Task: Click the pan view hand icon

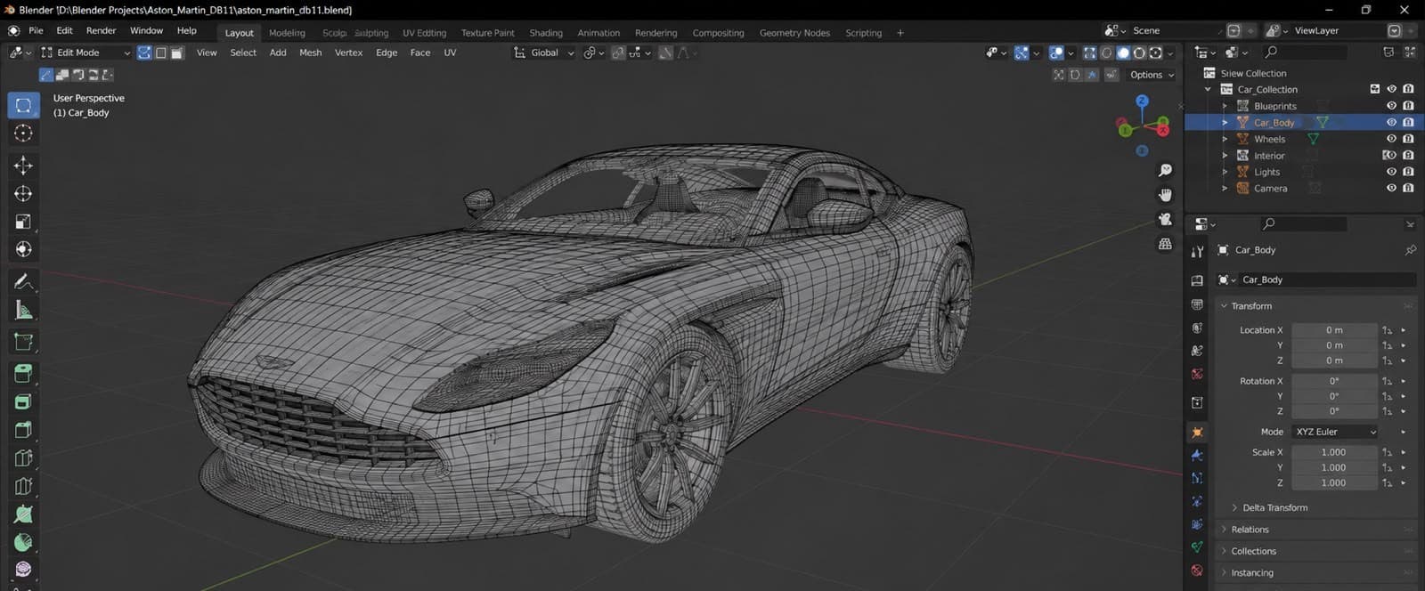Action: (x=1165, y=195)
